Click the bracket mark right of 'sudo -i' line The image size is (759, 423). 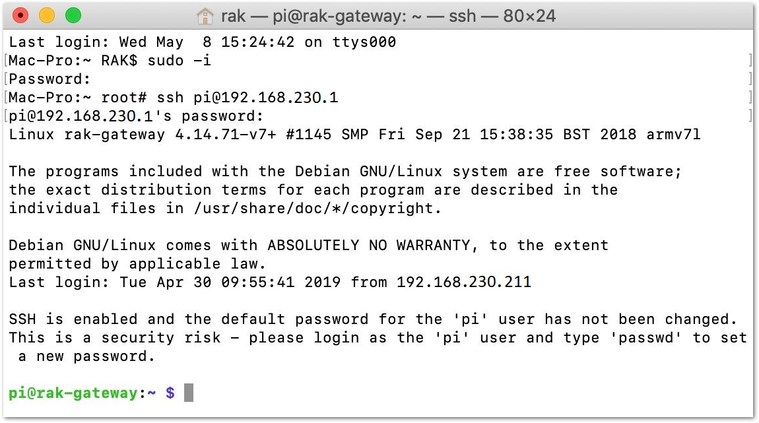[x=750, y=61]
